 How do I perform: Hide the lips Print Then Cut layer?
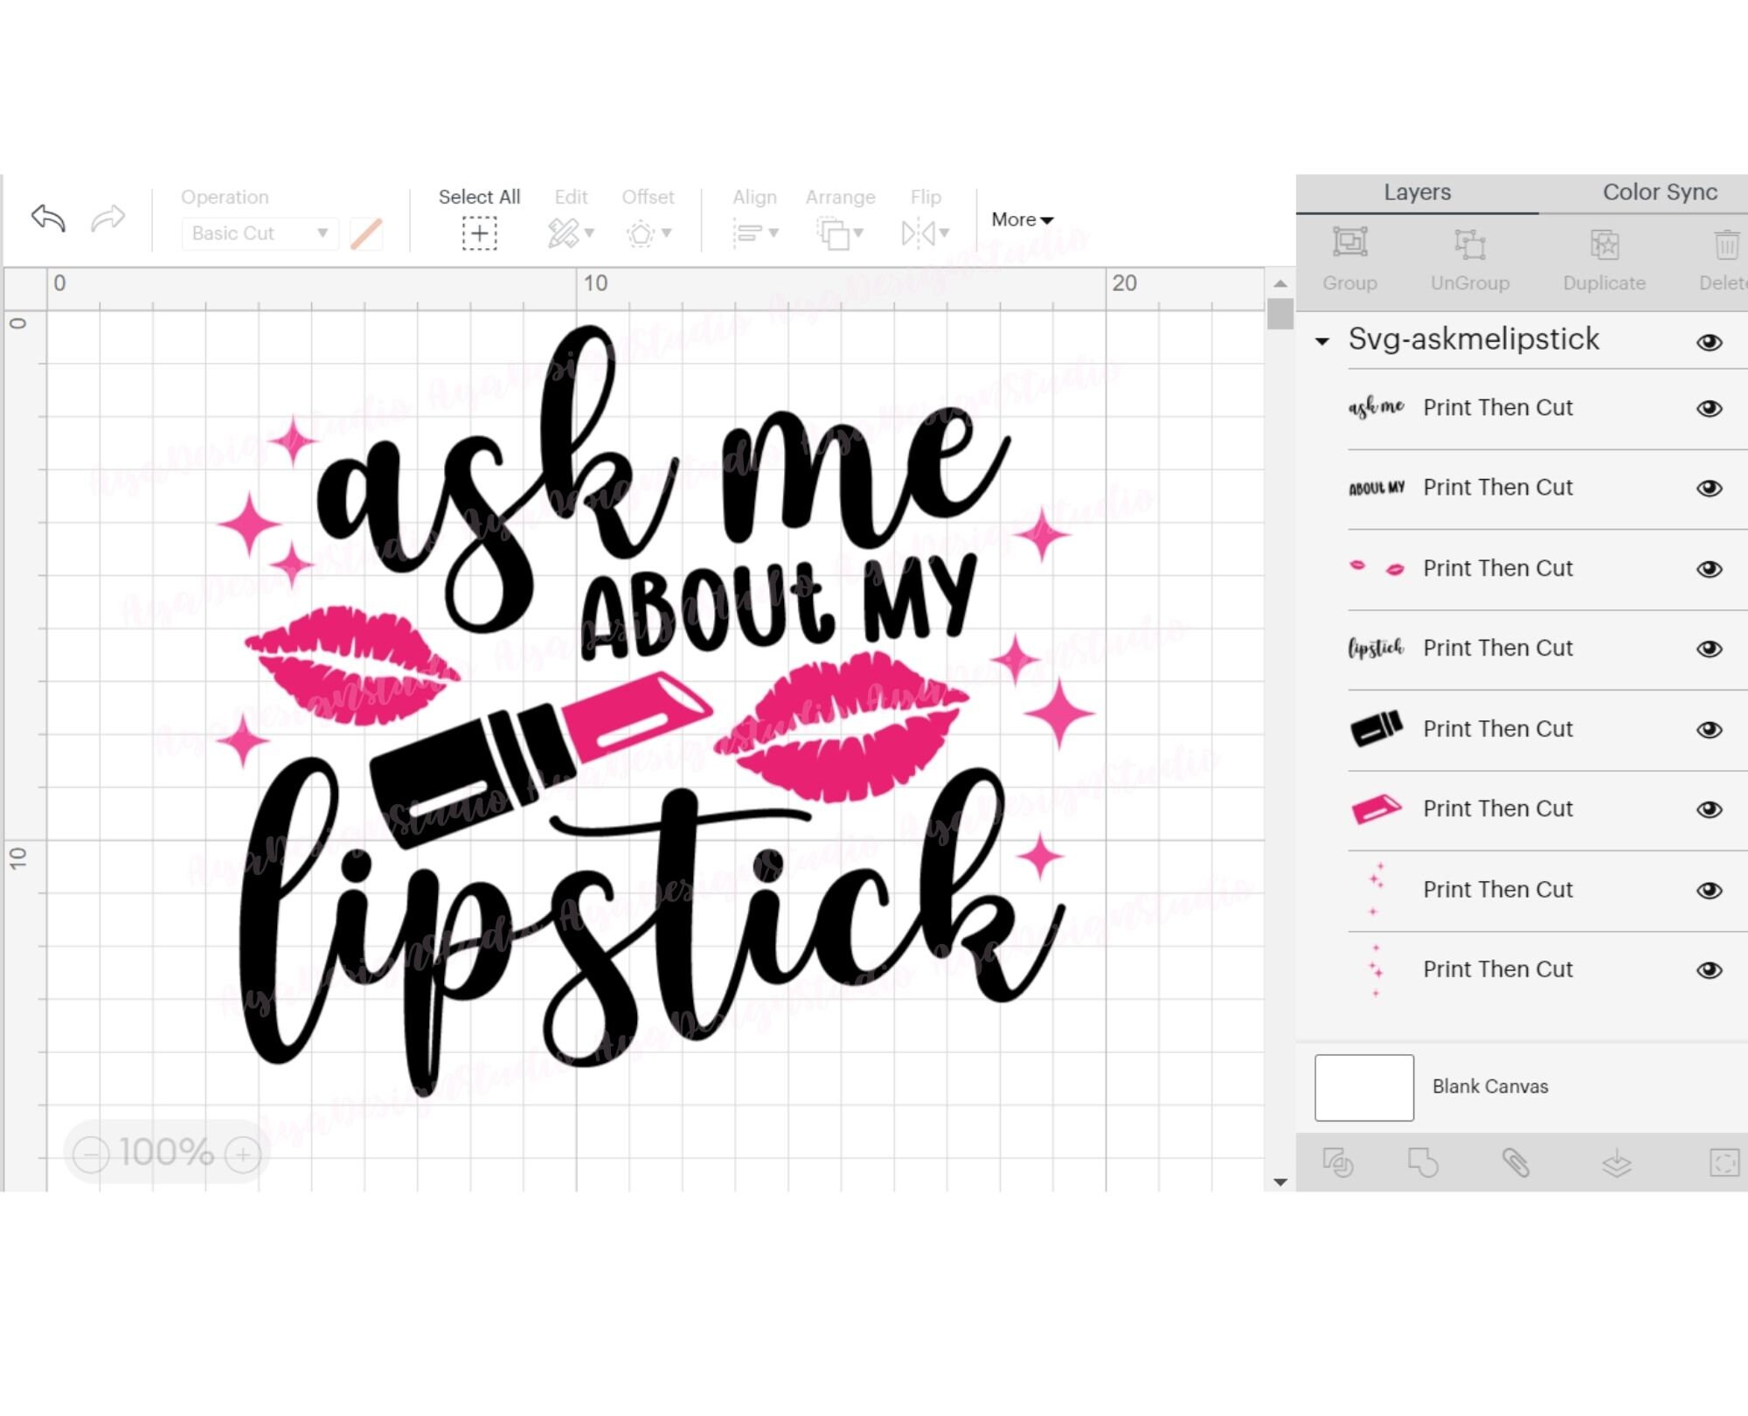coord(1710,567)
